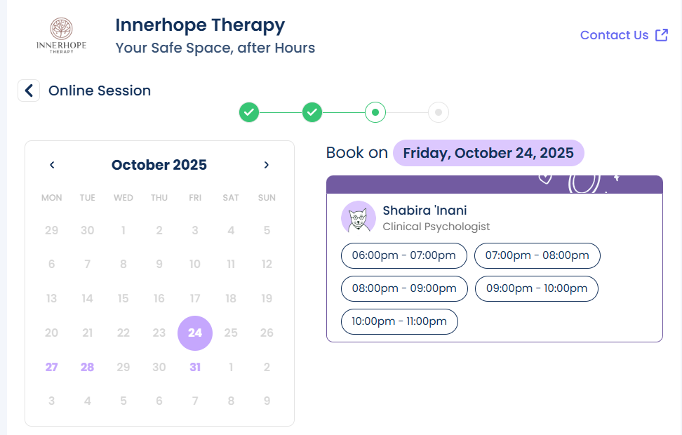Select the 06:00pm - 07:00pm time slot
The width and height of the screenshot is (682, 435).
(403, 255)
